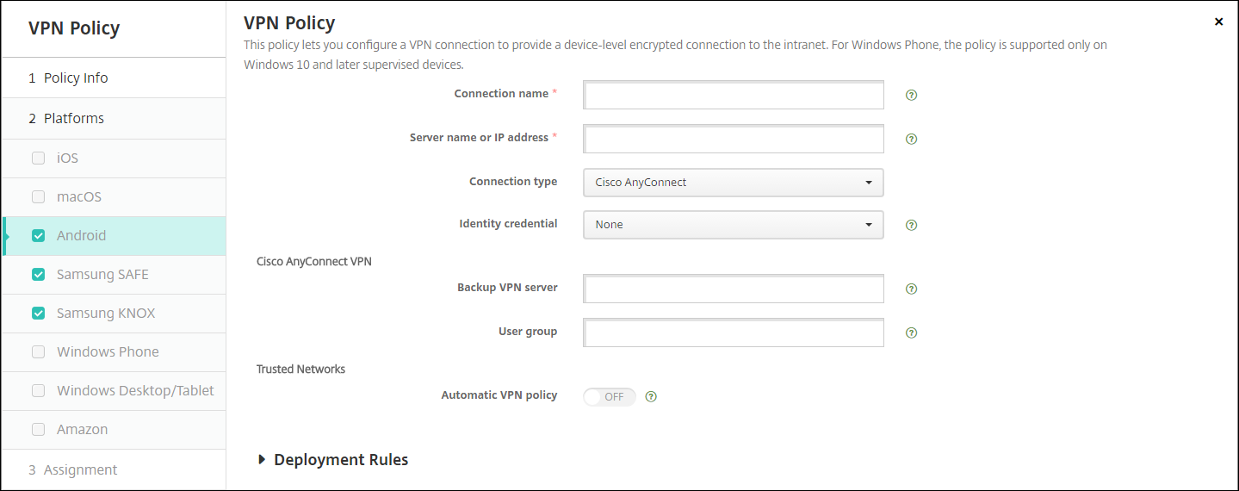This screenshot has width=1239, height=491.
Task: Open the Connection type dropdown
Action: point(733,183)
